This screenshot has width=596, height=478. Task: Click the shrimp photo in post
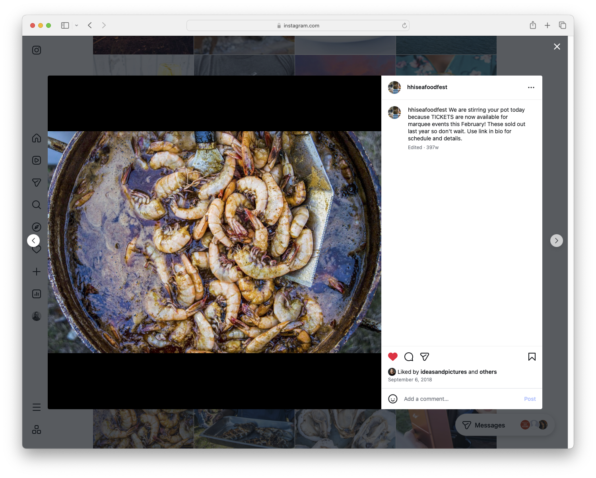(215, 242)
